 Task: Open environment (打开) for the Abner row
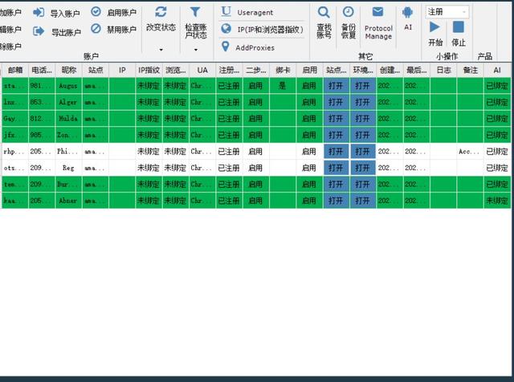pyautogui.click(x=363, y=201)
